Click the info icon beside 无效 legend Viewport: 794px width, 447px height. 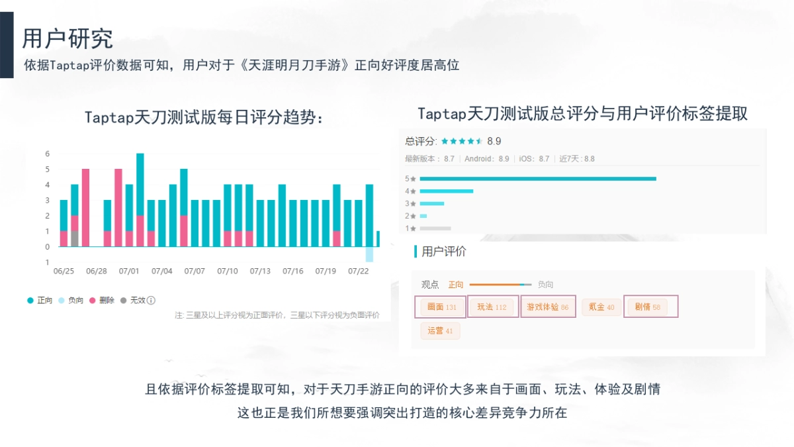coord(151,299)
